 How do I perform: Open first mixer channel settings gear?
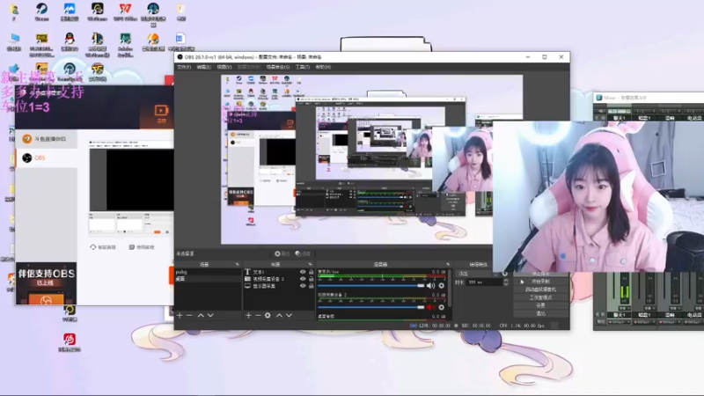(x=442, y=285)
